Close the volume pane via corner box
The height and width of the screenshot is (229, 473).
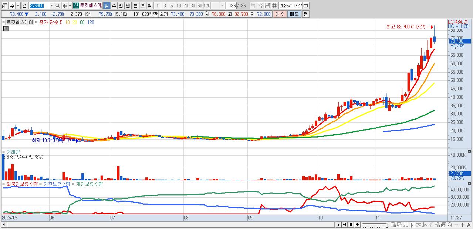(470, 151)
